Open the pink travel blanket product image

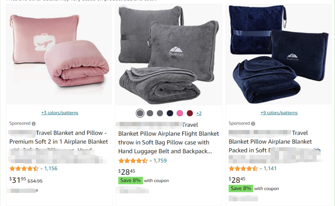pyautogui.click(x=59, y=55)
